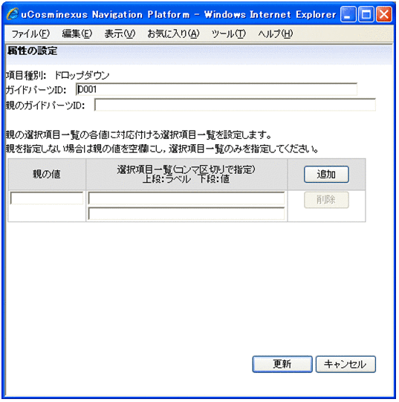
Task: Click the キャンセル button
Action: click(346, 364)
